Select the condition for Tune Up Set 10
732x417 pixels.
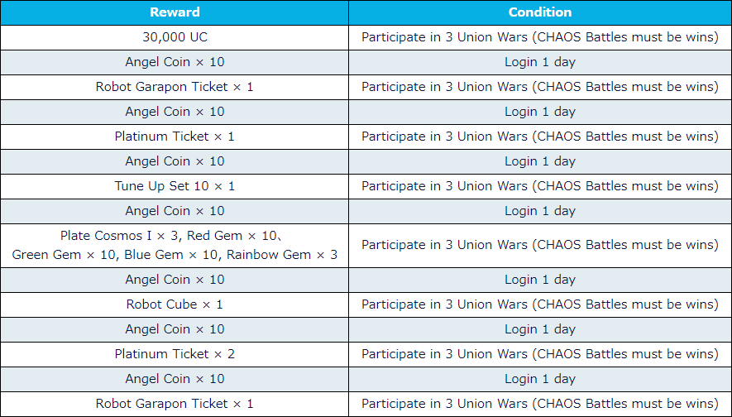coord(539,186)
